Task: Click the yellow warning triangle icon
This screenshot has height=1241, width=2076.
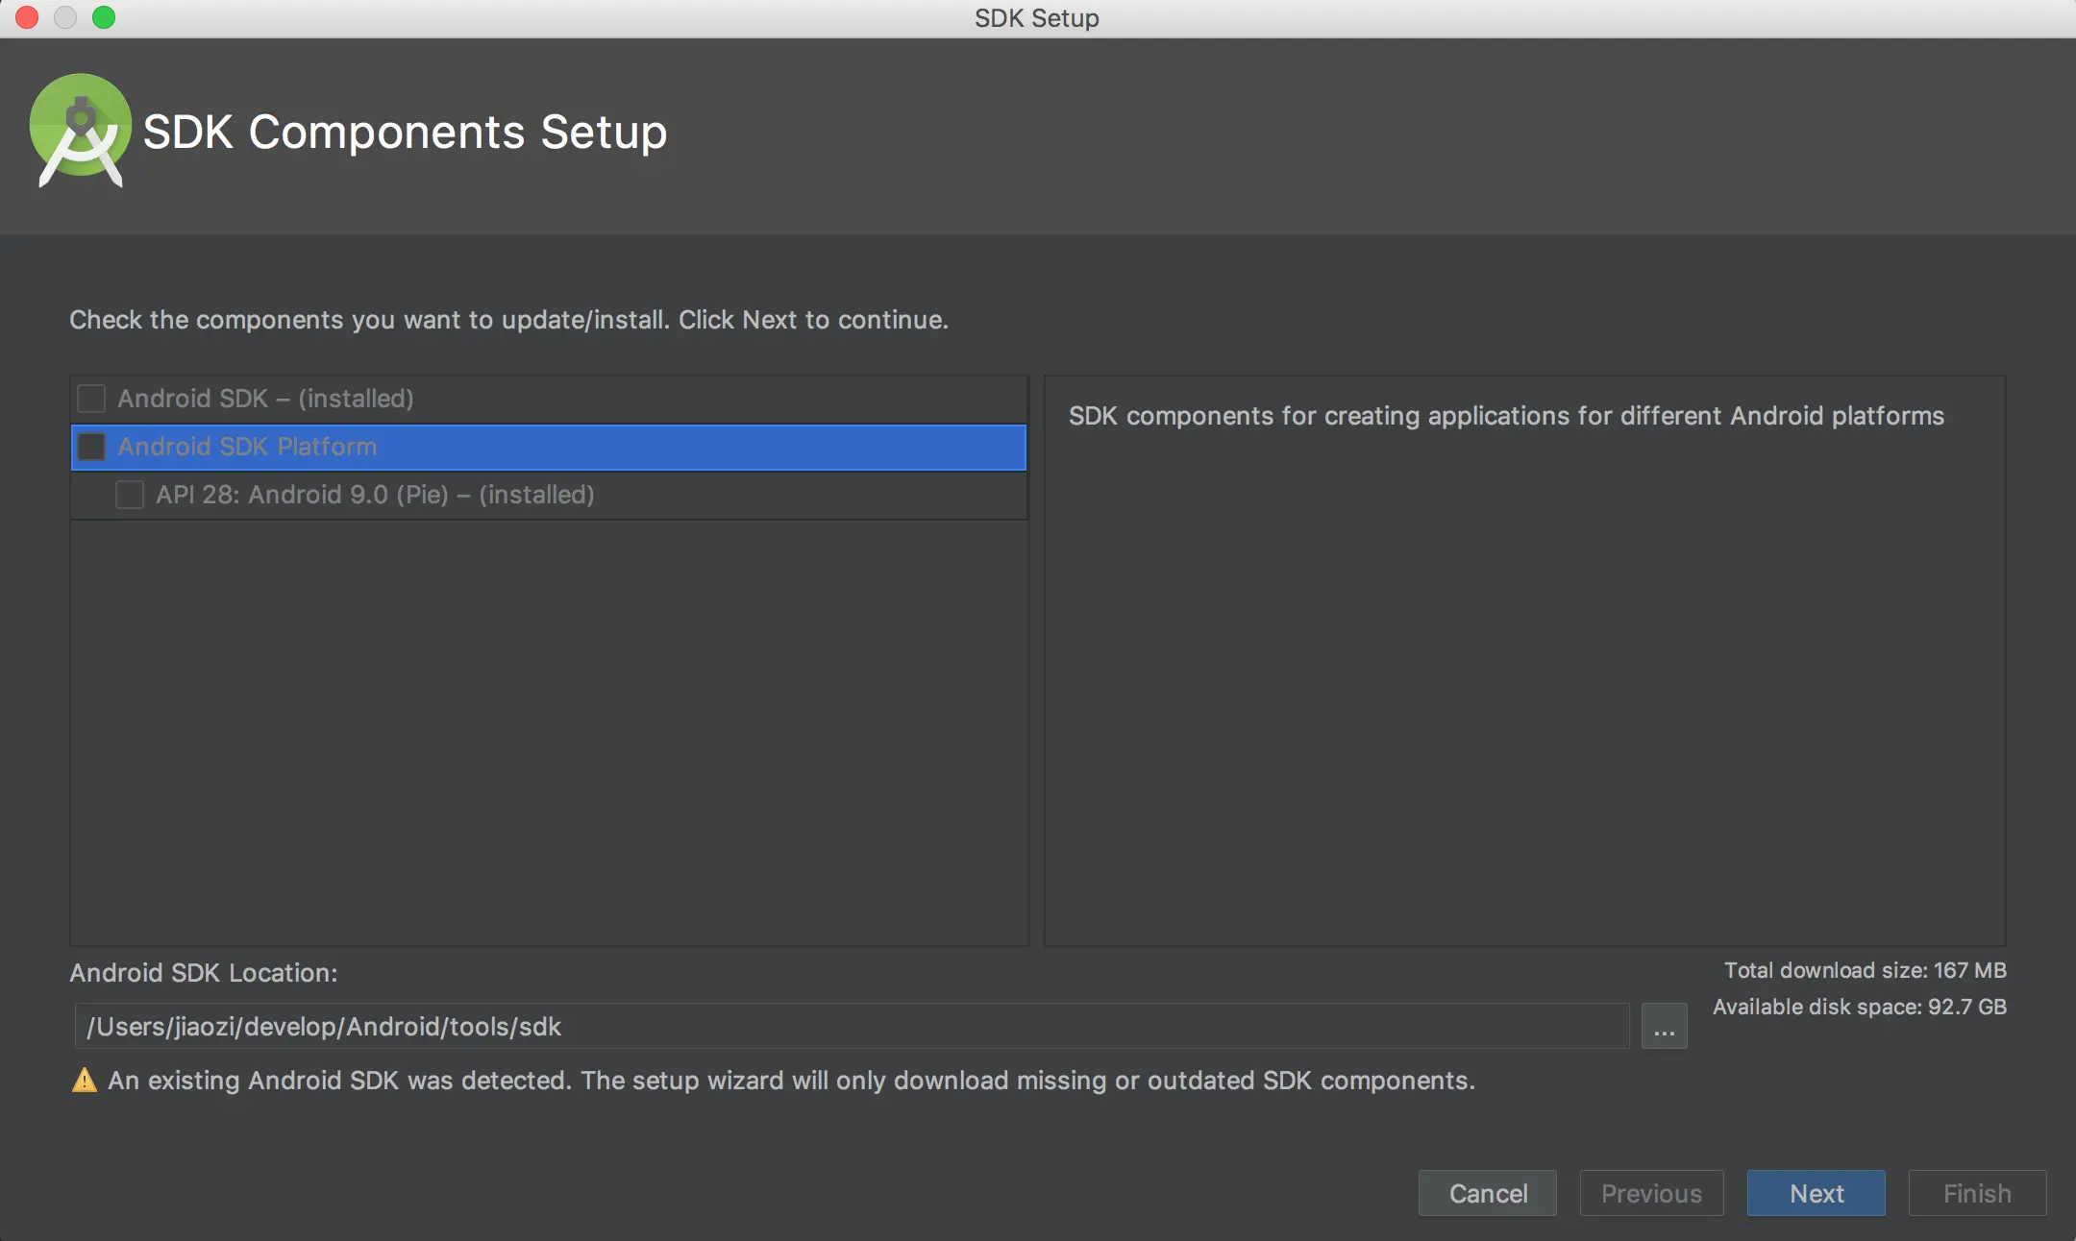Action: (85, 1081)
